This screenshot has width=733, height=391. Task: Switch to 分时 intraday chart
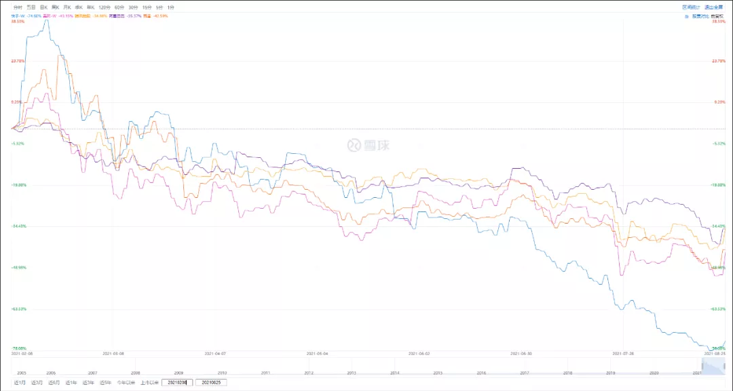[18, 7]
